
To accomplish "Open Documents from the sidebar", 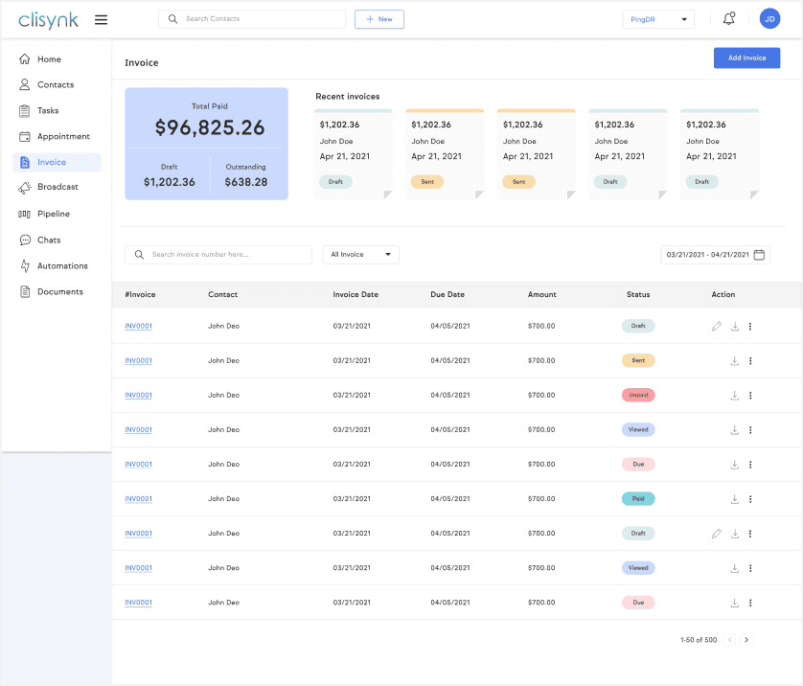I will [60, 292].
